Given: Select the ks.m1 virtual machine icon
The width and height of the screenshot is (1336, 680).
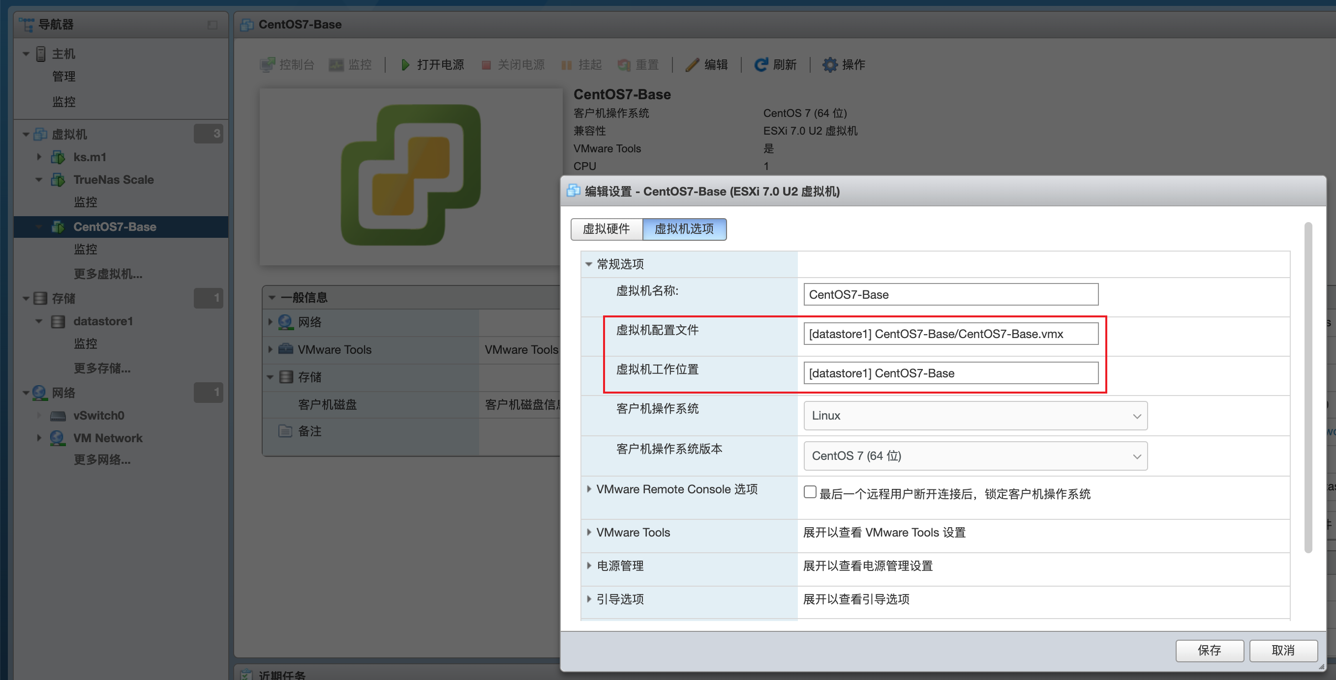Looking at the screenshot, I should tap(58, 157).
